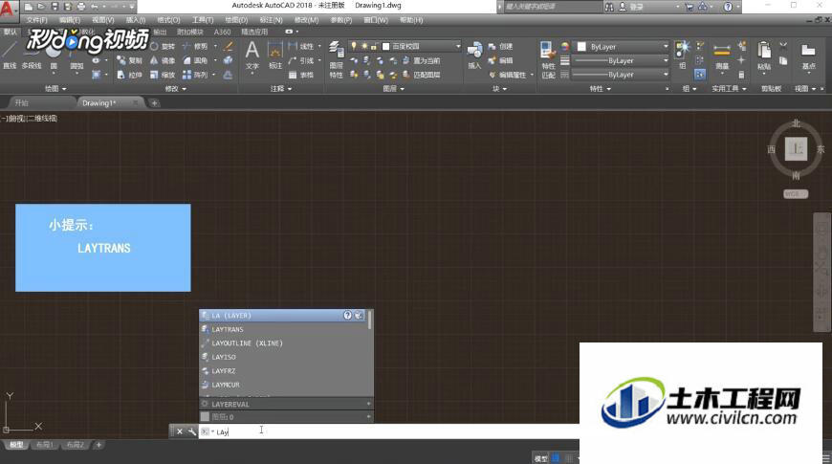
Task: Toggle the highlighted group selection button
Action: pos(700,75)
